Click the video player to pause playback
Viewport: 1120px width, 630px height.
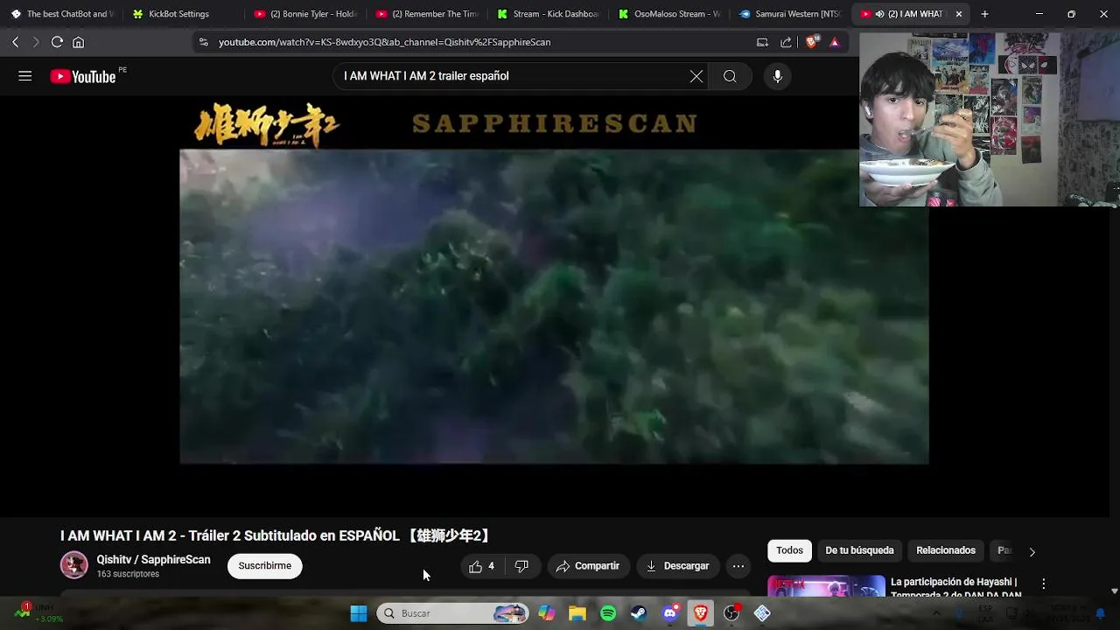coord(554,306)
